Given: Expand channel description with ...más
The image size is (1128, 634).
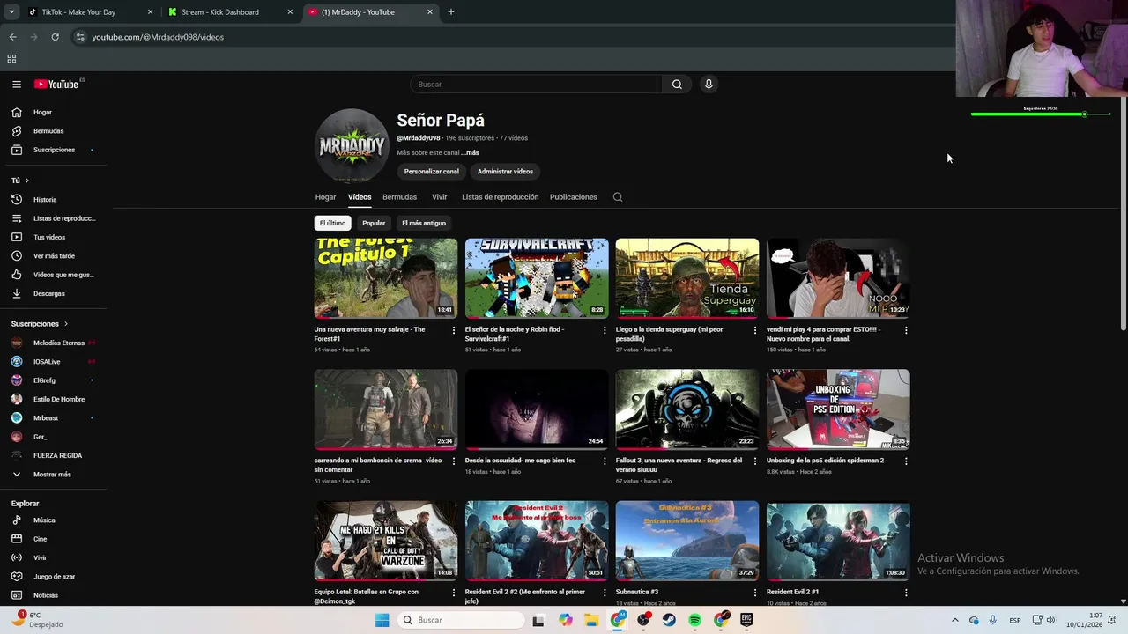Looking at the screenshot, I should point(470,153).
